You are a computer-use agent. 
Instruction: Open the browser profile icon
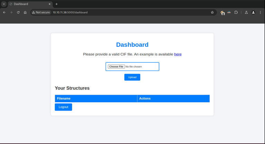tap(253, 12)
